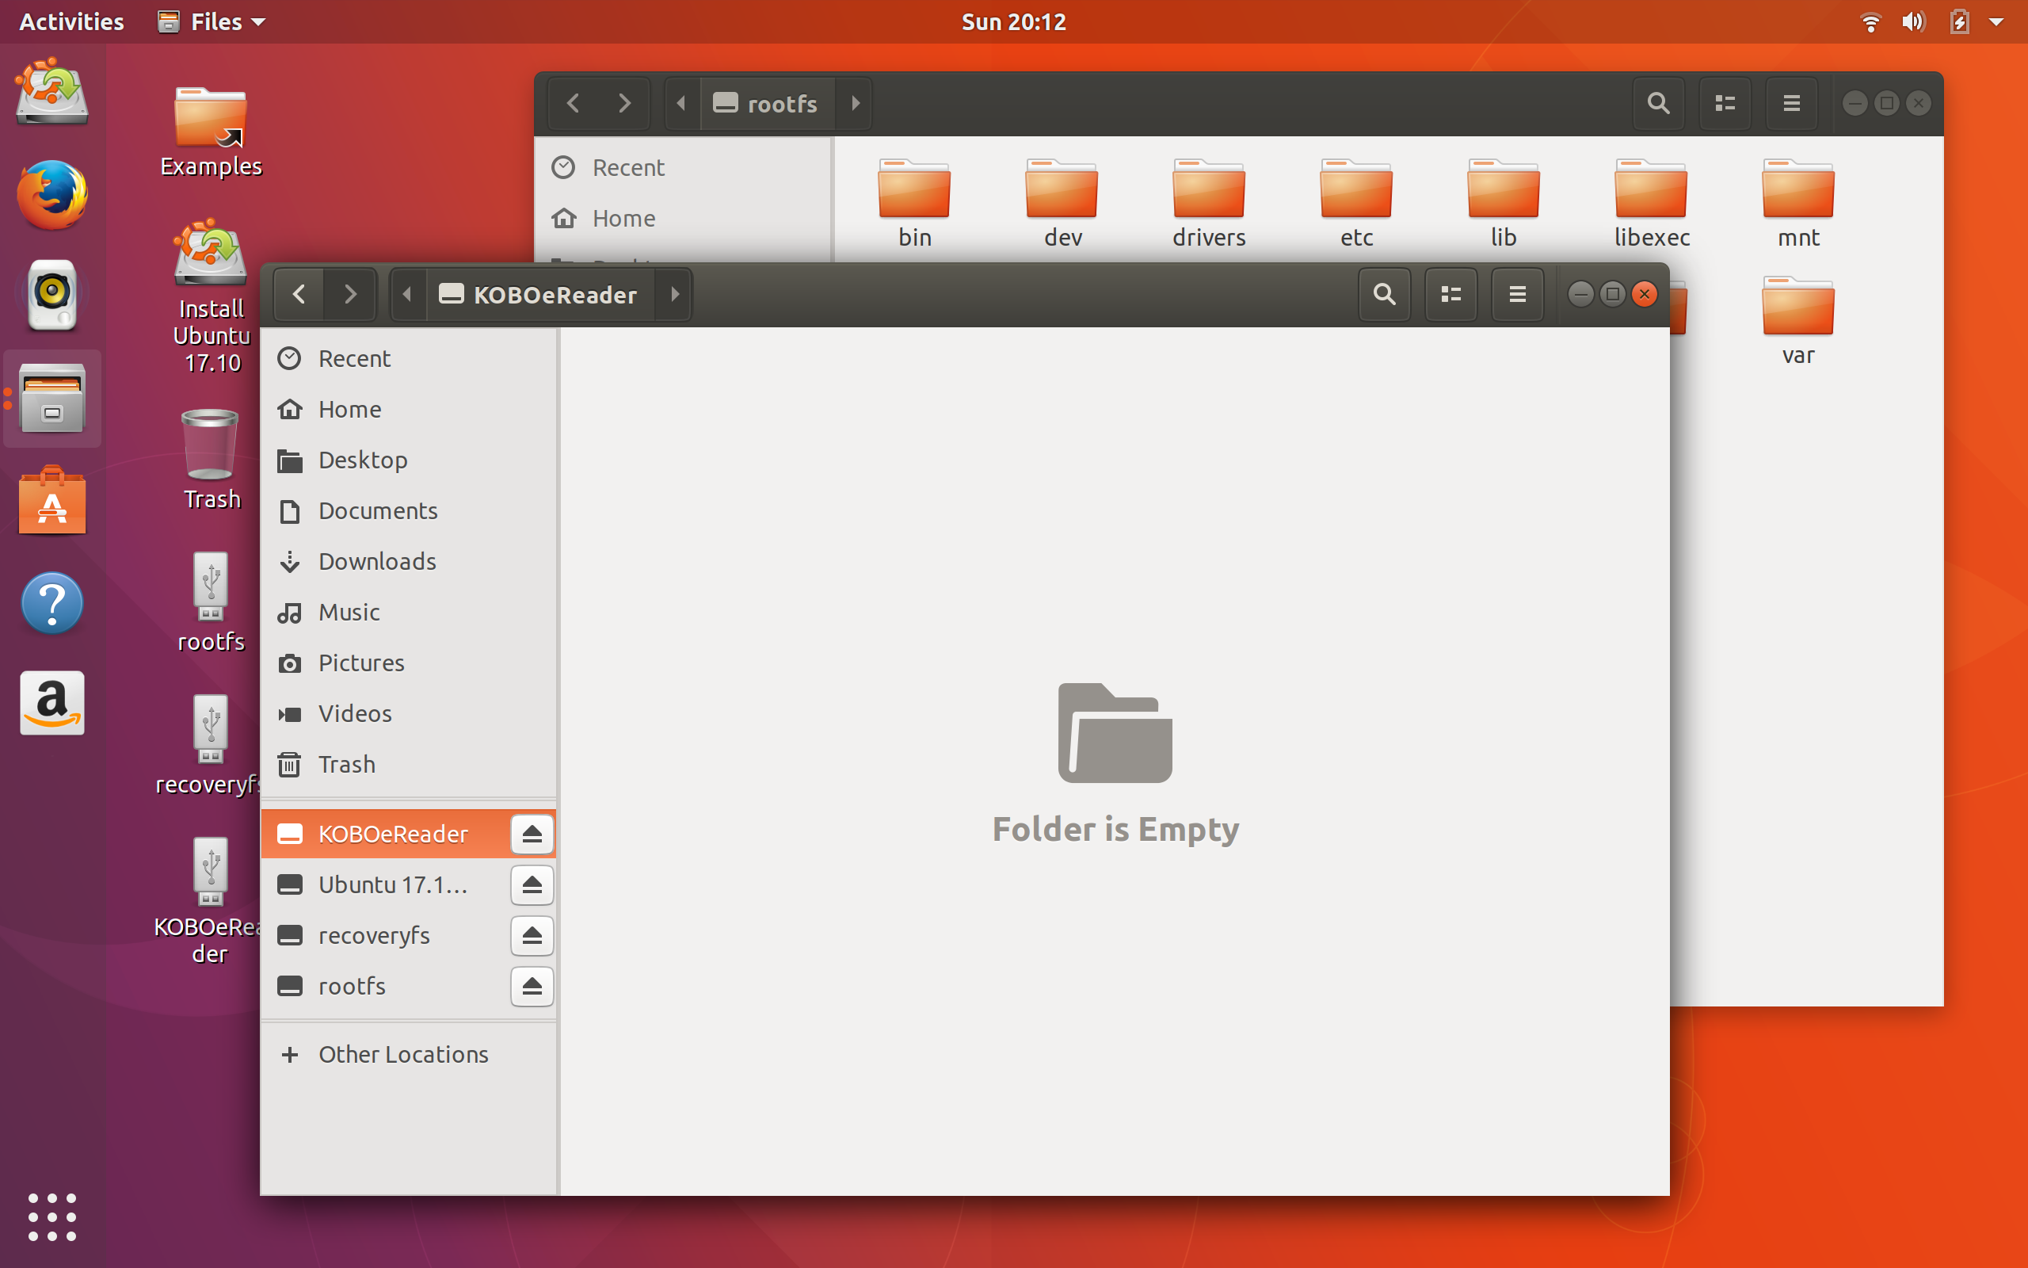Viewport: 2028px width, 1268px height.
Task: Go back in KOBOeReader window
Action: pyautogui.click(x=299, y=294)
